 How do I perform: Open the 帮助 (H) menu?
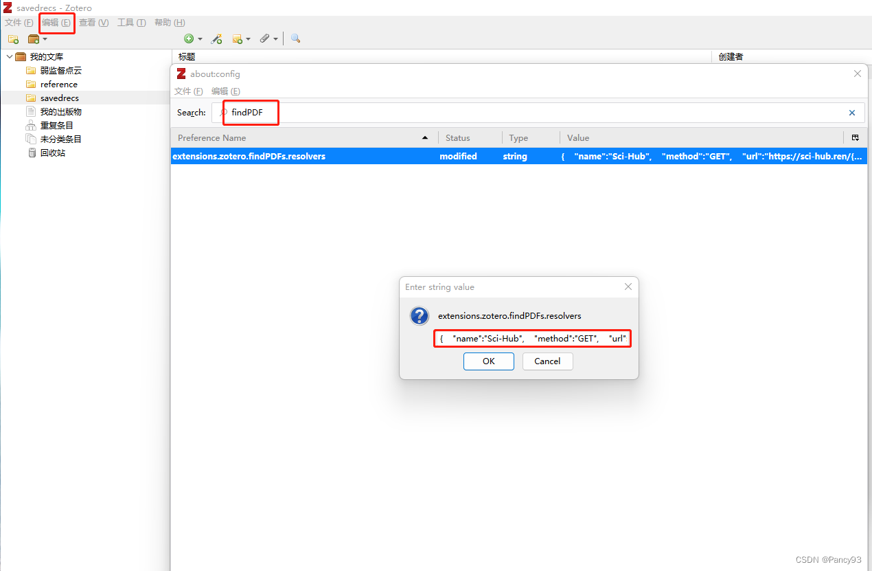tap(170, 23)
